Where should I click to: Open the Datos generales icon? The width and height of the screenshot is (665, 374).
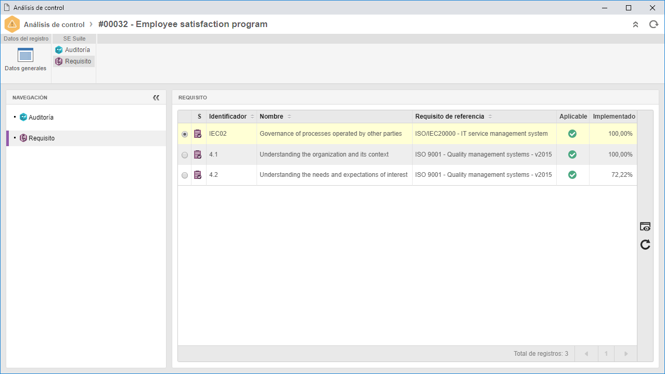(x=25, y=55)
